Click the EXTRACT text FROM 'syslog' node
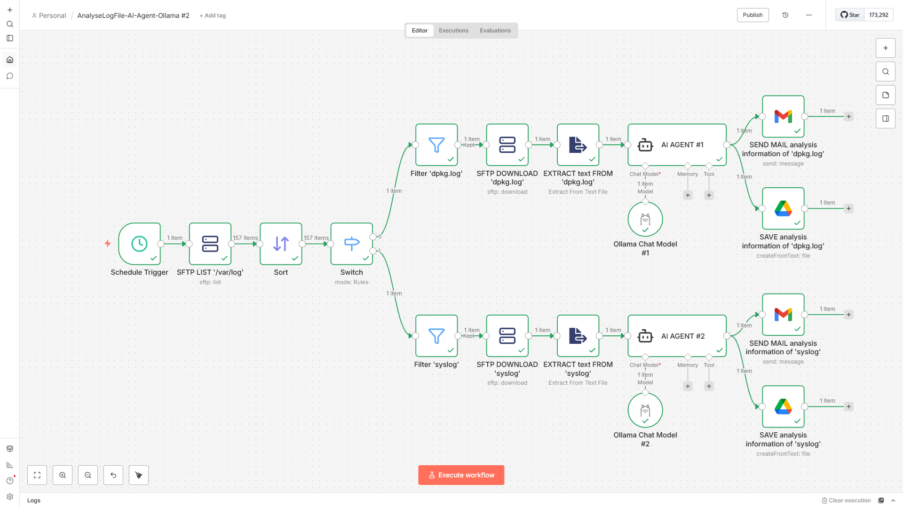The image size is (903, 508). [578, 336]
